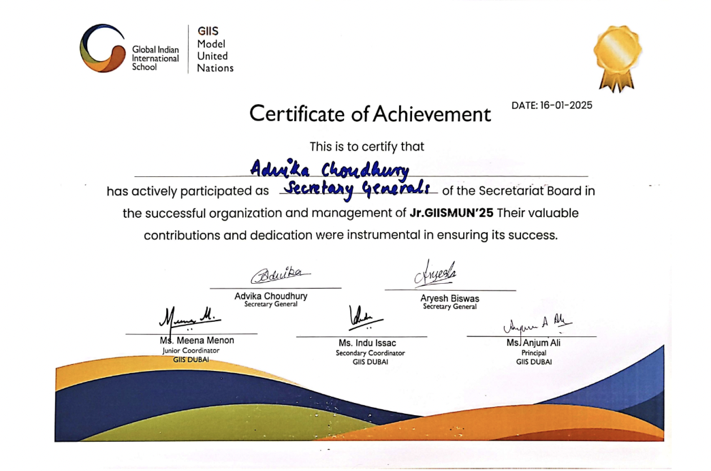Select the bold Jr.GIISMUN'25 text
The image size is (711, 471).
tap(452, 213)
